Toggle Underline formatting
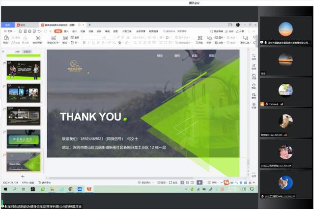Viewport: 314px width, 209px height. tap(93, 43)
